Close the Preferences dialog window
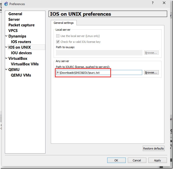Image resolution: width=173 pixels, height=169 pixels. 164,3
